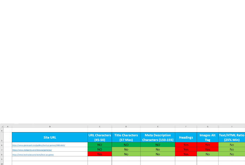This screenshot has height=165, width=245.
Task: Select row 6 header
Action: [x=2, y=145]
